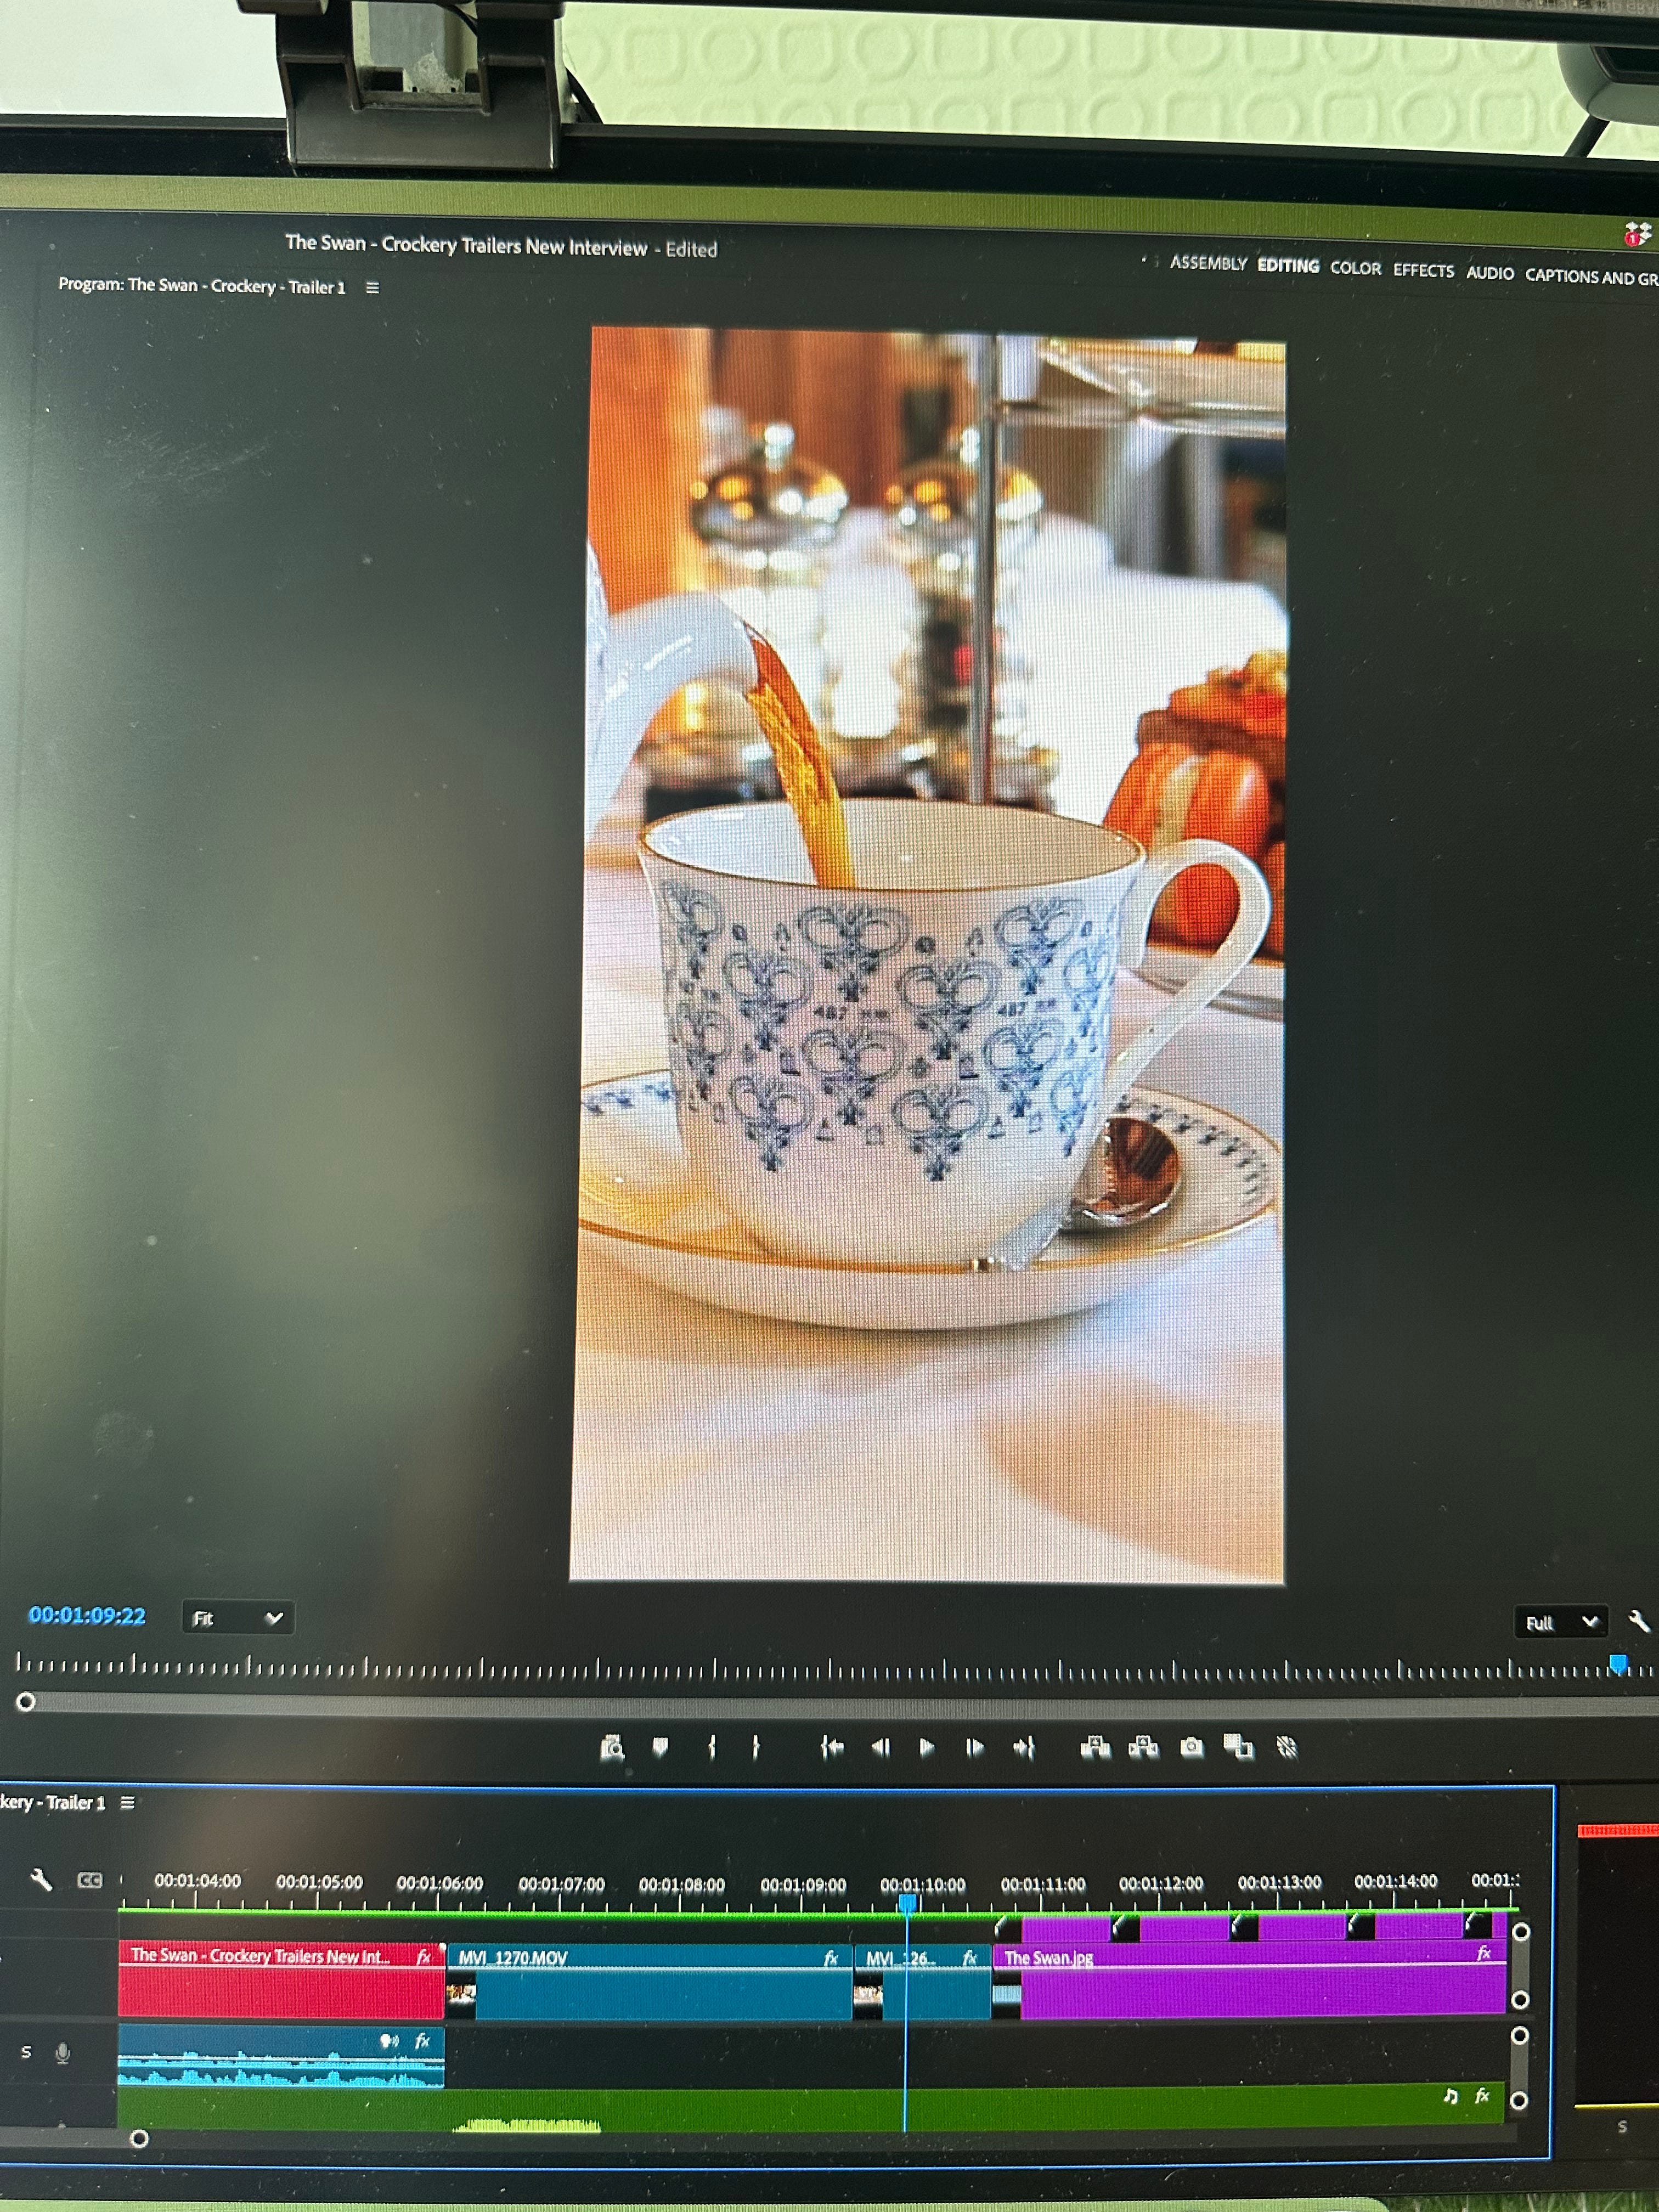Click the Lift button icon
This screenshot has width=1659, height=2212.
[x=1096, y=1747]
